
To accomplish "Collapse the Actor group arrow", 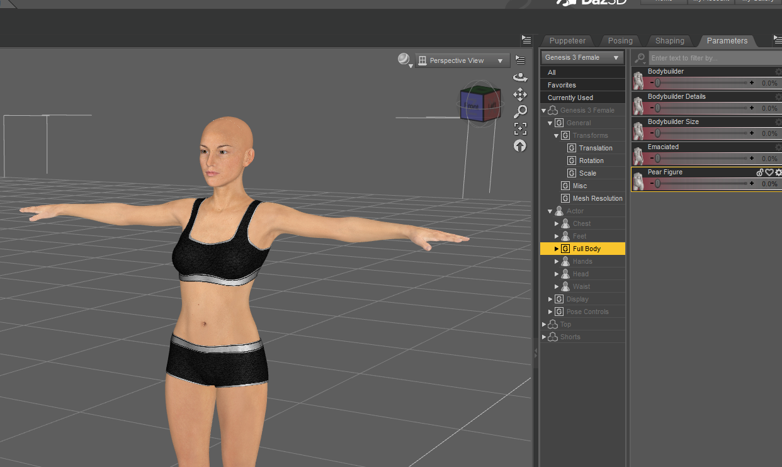I will tap(550, 211).
